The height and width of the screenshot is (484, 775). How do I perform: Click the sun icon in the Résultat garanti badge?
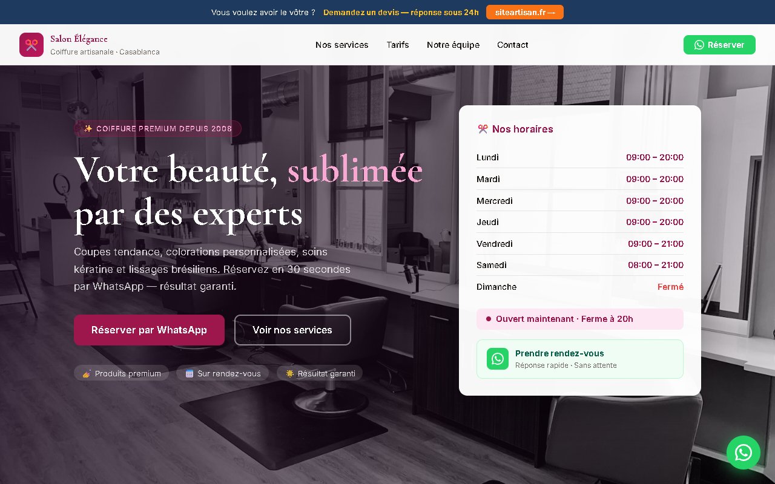290,373
